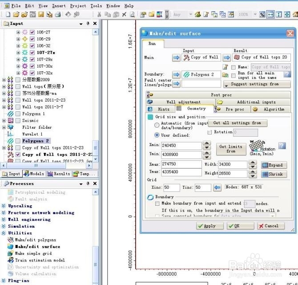Select Make/edit surface process
This screenshot has width=298, height=285.
(x=37, y=247)
